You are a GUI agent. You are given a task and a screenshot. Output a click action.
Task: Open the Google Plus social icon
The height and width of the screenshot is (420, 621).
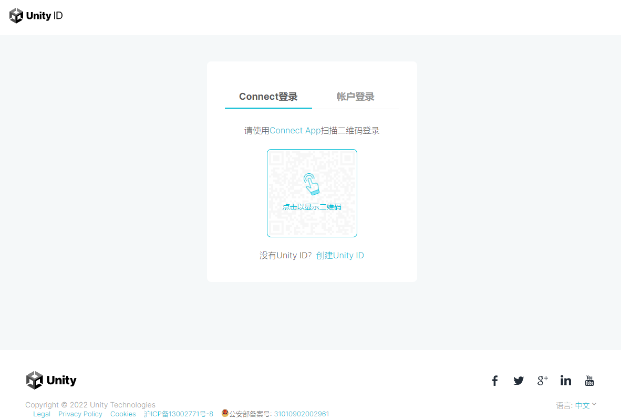542,381
